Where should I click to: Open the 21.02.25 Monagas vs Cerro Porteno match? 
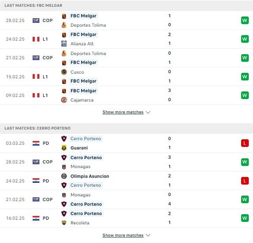[x=126, y=199]
